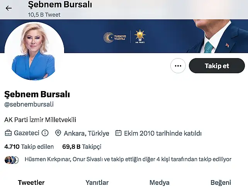
Task: Click the briefcase profession icon
Action: pos(8,133)
